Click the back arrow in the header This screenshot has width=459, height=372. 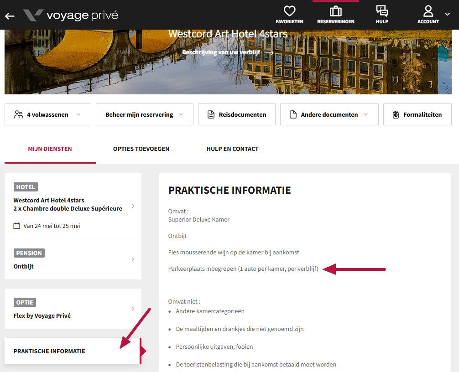pyautogui.click(x=10, y=16)
